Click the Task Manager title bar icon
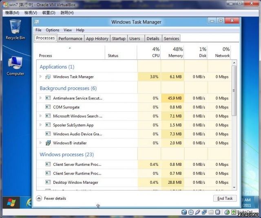Viewport: 261px width, 218px height. click(37, 22)
